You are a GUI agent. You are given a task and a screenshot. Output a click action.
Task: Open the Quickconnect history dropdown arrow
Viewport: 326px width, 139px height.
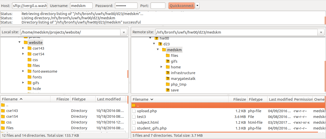[197, 6]
